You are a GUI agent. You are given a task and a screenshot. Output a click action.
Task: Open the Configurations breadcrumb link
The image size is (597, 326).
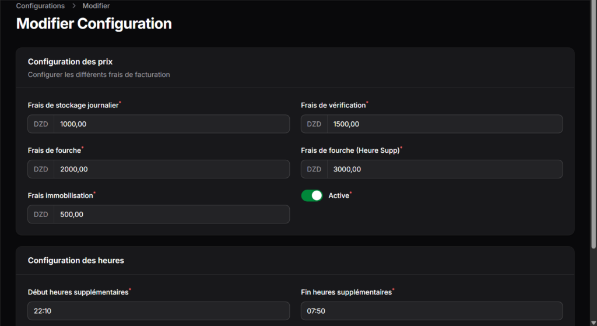coord(40,6)
